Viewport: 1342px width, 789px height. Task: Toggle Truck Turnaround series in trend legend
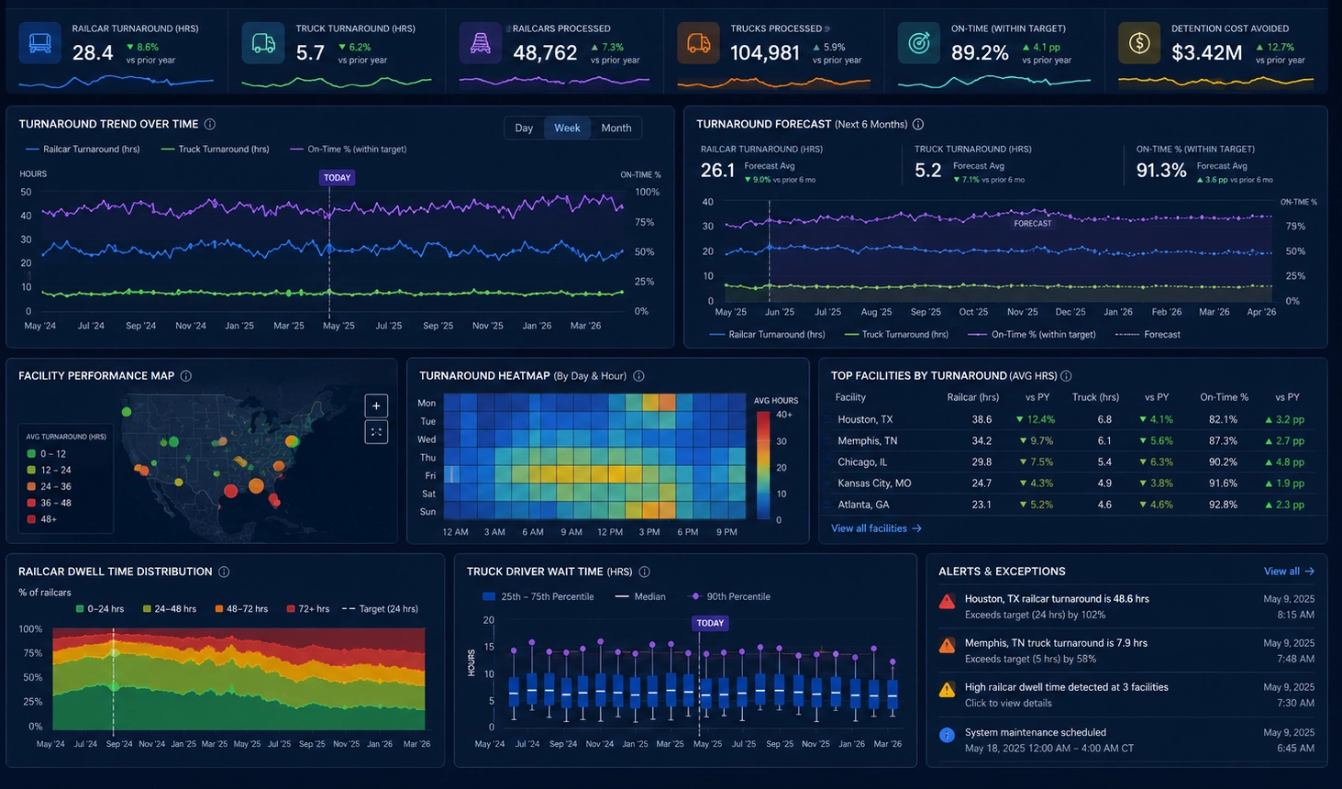tap(216, 149)
